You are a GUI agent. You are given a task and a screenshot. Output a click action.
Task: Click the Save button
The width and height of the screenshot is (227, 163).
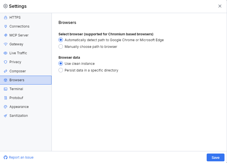[x=215, y=157]
